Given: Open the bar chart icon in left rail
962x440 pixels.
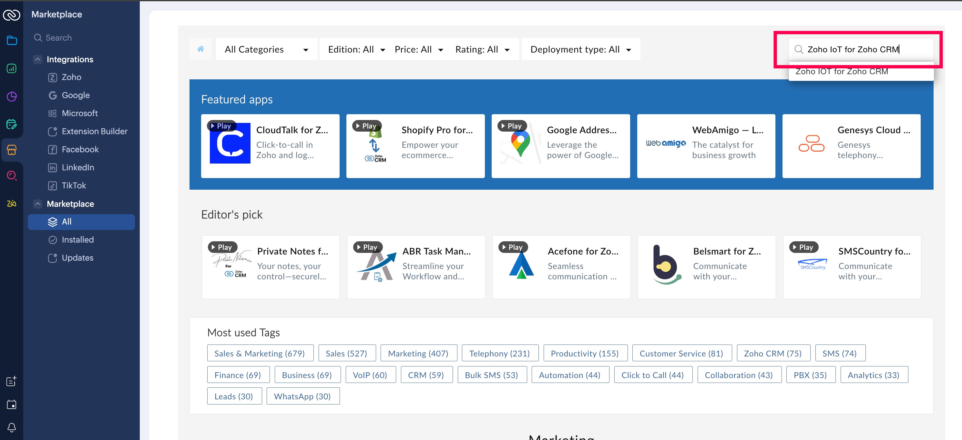Looking at the screenshot, I should (x=12, y=68).
